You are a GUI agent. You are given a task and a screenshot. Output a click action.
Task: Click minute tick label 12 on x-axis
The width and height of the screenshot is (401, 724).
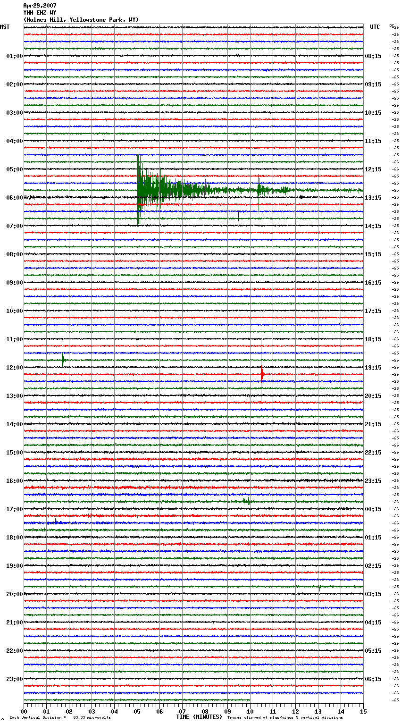295,711
